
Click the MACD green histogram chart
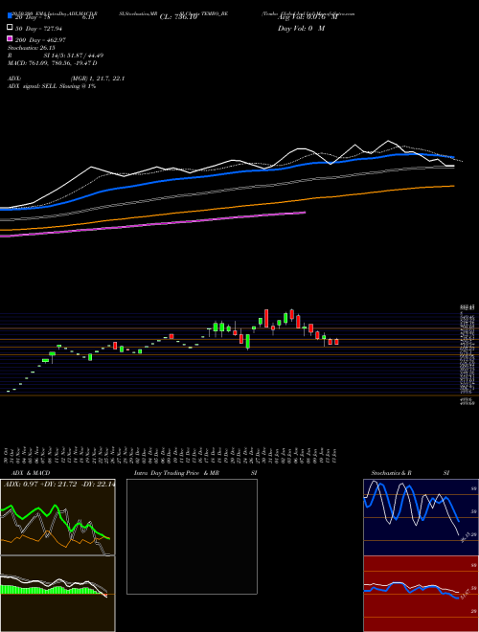pos(57,594)
